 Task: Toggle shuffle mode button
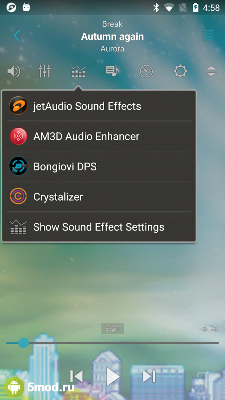[22, 377]
